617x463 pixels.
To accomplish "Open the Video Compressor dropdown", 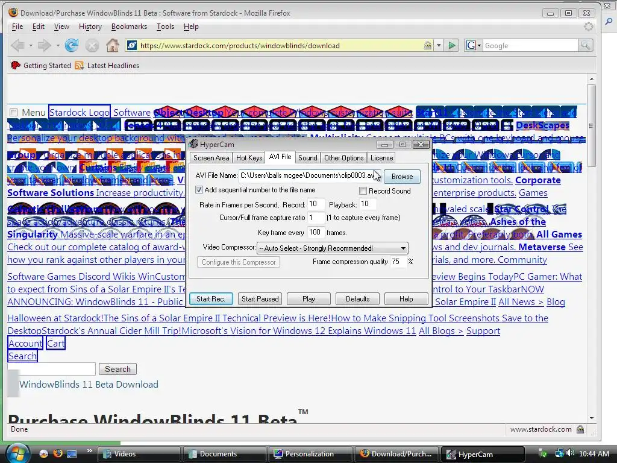I will click(332, 248).
